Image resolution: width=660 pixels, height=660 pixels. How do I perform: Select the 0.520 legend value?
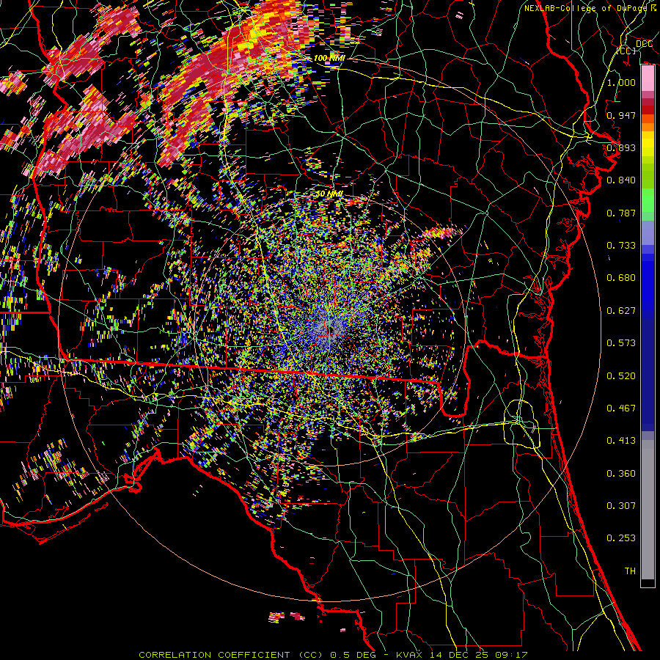click(621, 376)
